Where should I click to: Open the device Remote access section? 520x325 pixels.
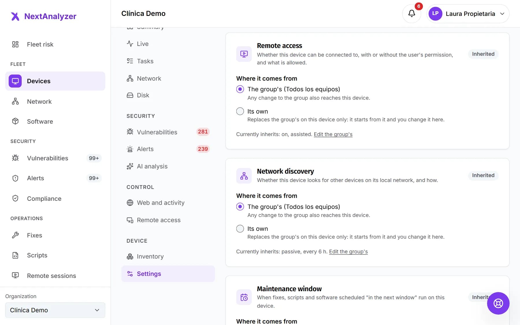tap(168, 220)
